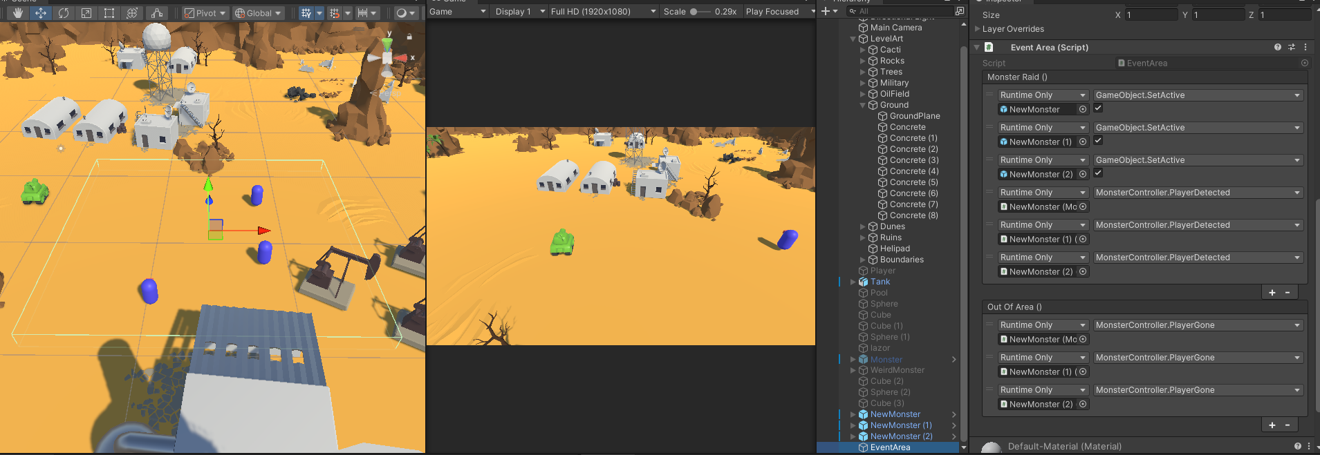Select the Main Camera object

tap(896, 28)
